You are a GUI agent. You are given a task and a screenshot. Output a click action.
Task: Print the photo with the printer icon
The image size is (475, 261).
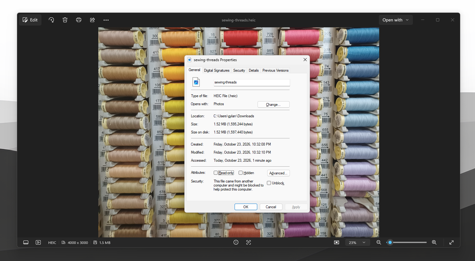tap(79, 20)
